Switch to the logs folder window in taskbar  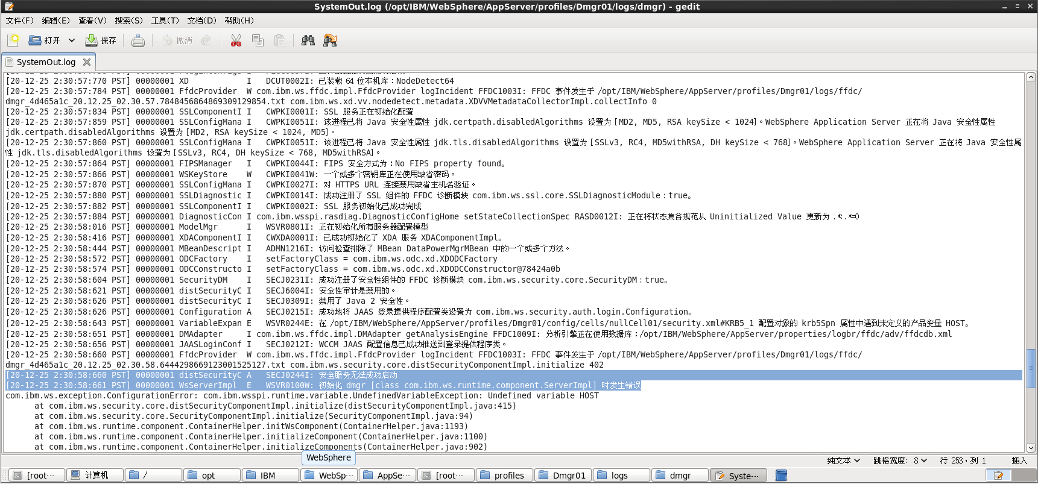[x=622, y=476]
